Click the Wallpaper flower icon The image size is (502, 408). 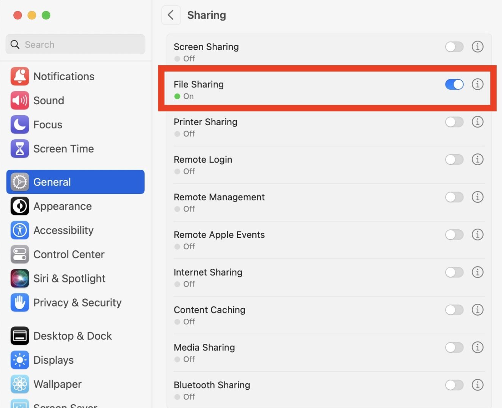pyautogui.click(x=19, y=384)
